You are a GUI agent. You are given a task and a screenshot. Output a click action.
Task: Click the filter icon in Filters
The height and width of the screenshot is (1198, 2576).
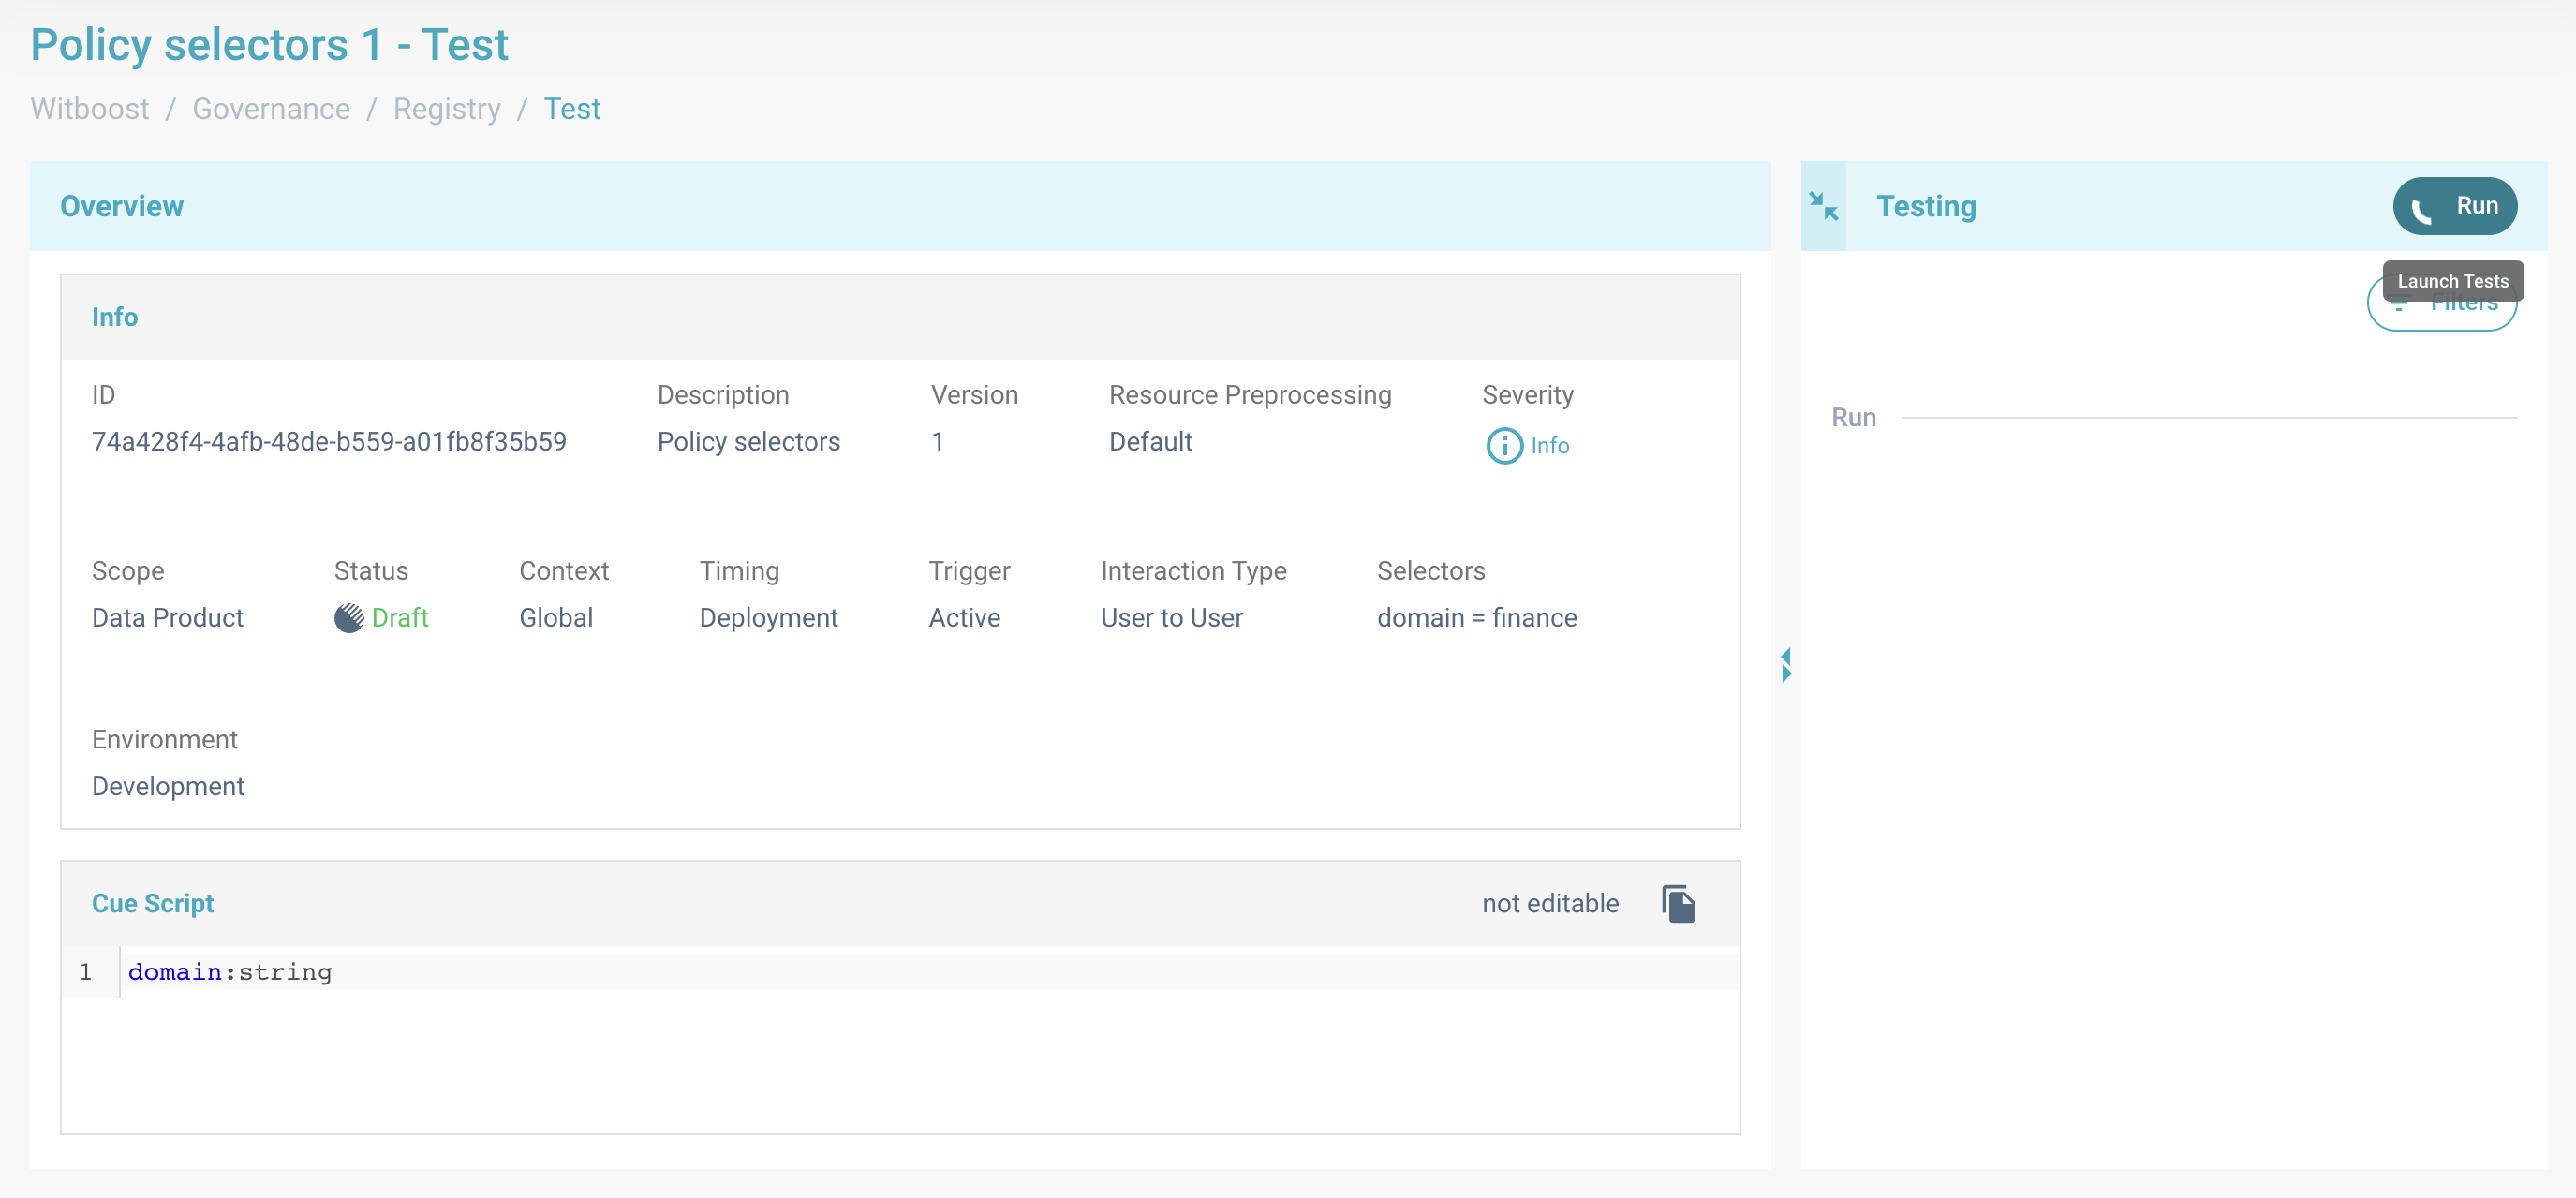(2398, 306)
